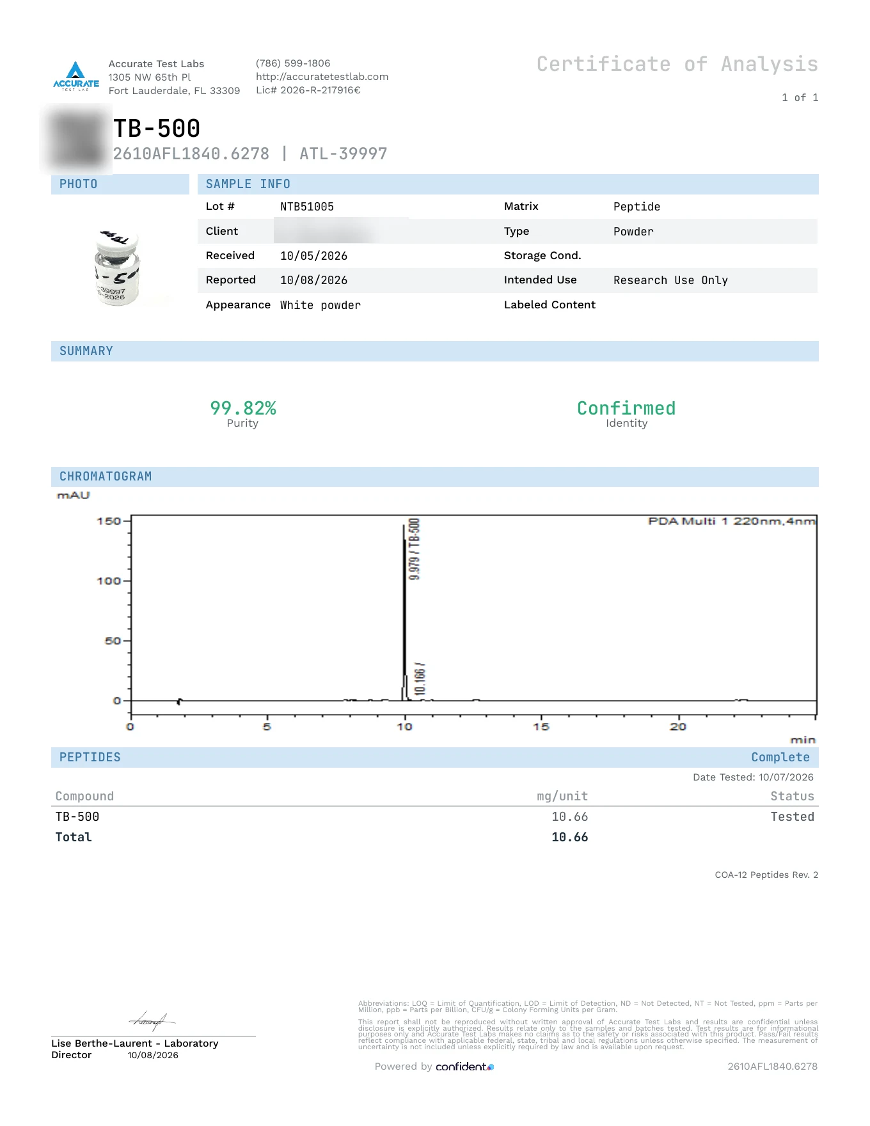Click the 'Complete' status label

[780, 757]
